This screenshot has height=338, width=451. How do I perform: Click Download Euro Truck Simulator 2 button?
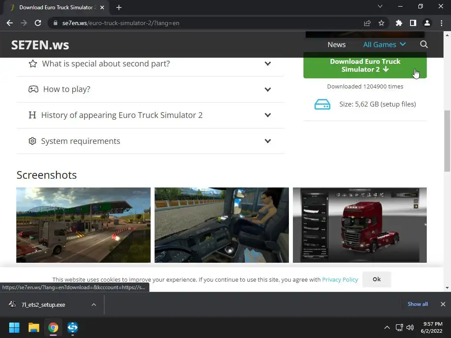tap(365, 65)
